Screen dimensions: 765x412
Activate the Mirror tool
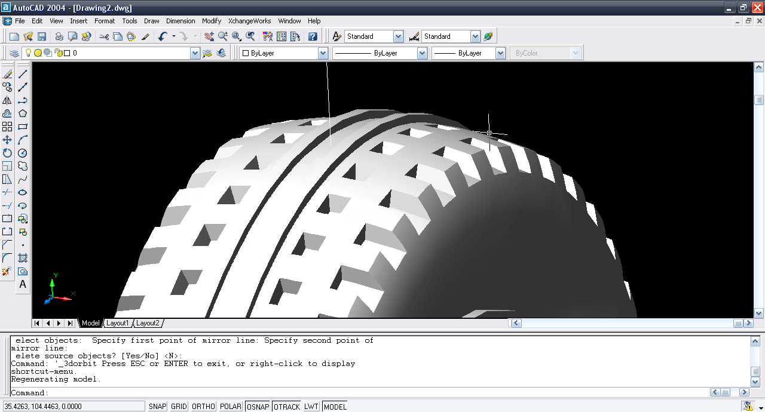click(7, 100)
